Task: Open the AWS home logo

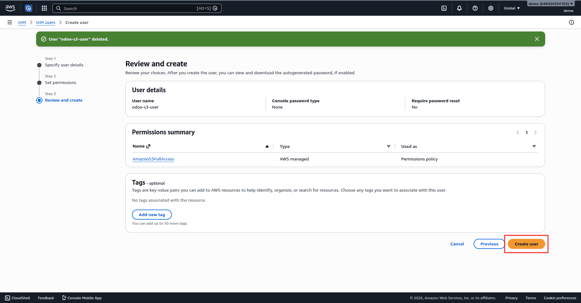Action: click(x=10, y=8)
